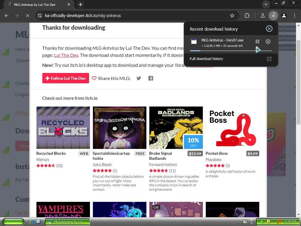This screenshot has width=301, height=226.
Task: Click the Fery97.exe file icon
Action: pos(194,41)
